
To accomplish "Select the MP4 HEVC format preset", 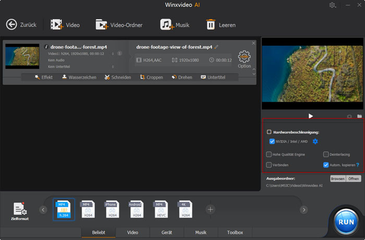I will [x=161, y=209].
